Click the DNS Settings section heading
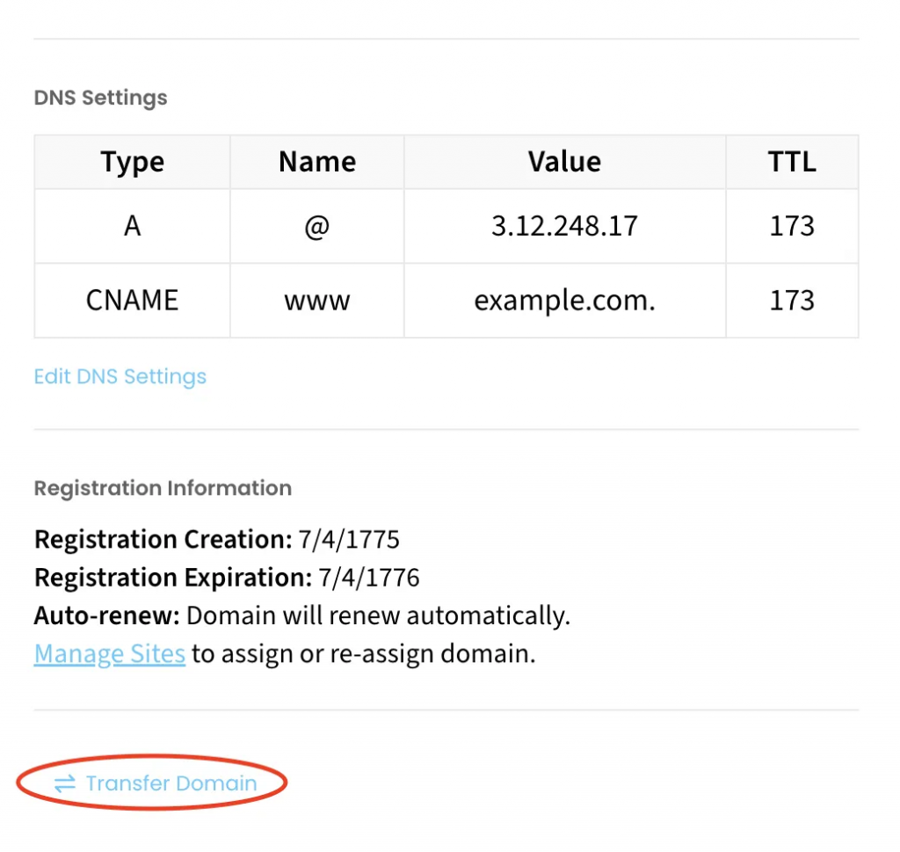Screen dimensions: 900x852 100,98
